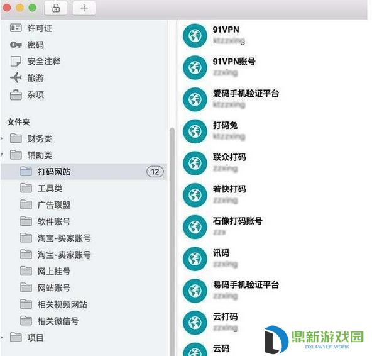Image resolution: width=377 pixels, height=356 pixels.
Task: Click the 淘宝-卖家账号 folder icon
Action: (26, 255)
